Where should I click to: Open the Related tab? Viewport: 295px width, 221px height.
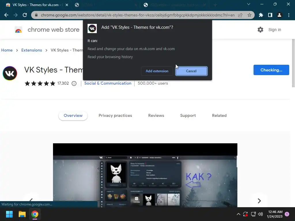tap(219, 116)
